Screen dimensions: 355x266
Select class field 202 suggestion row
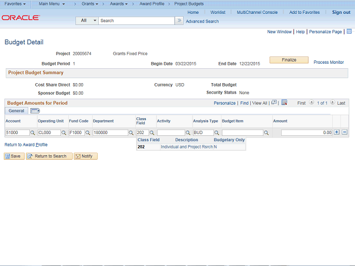191,147
